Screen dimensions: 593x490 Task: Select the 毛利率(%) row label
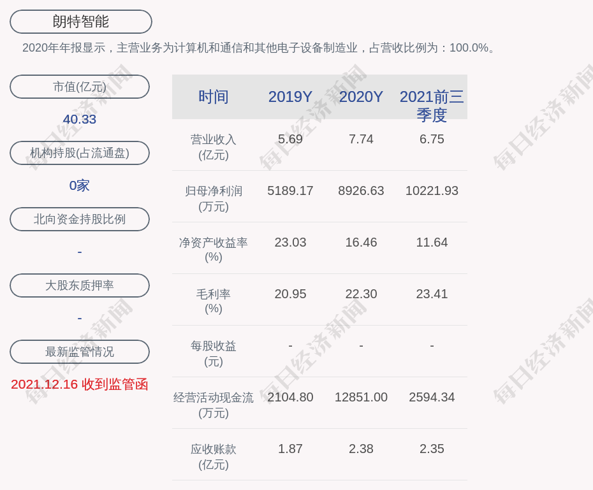(214, 301)
